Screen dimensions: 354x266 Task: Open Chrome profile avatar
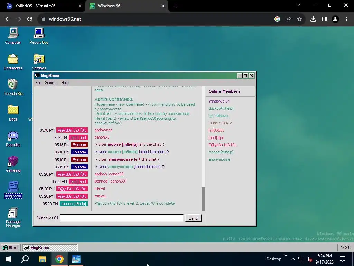pyautogui.click(x=335, y=19)
